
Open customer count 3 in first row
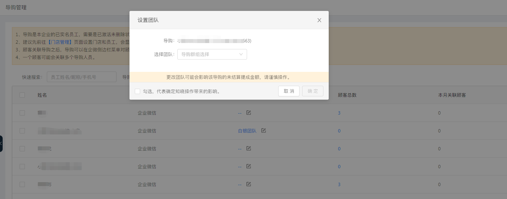coord(339,113)
